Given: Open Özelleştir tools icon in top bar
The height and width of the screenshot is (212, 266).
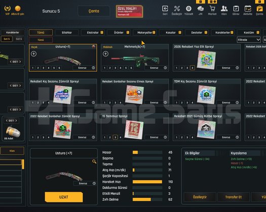Looking at the screenshot, I should tap(177, 9).
